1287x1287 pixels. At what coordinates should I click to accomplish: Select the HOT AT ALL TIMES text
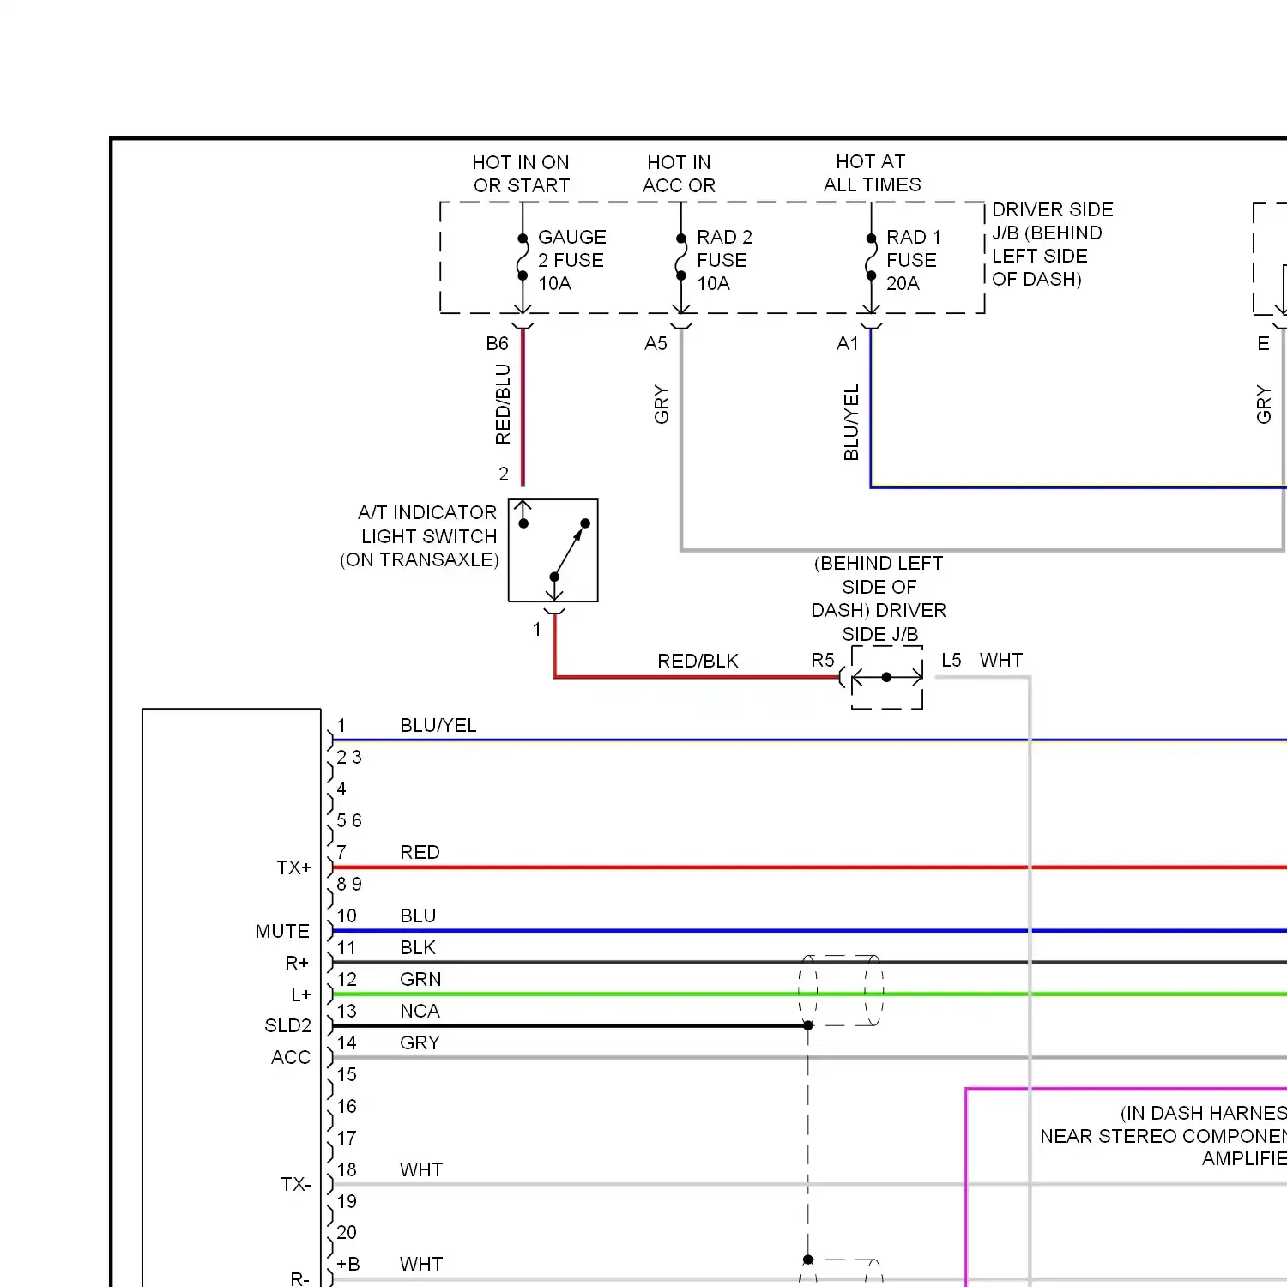872,172
